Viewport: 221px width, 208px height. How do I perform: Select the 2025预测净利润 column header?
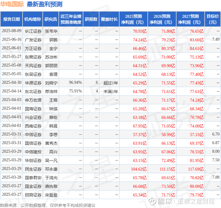[133, 19]
